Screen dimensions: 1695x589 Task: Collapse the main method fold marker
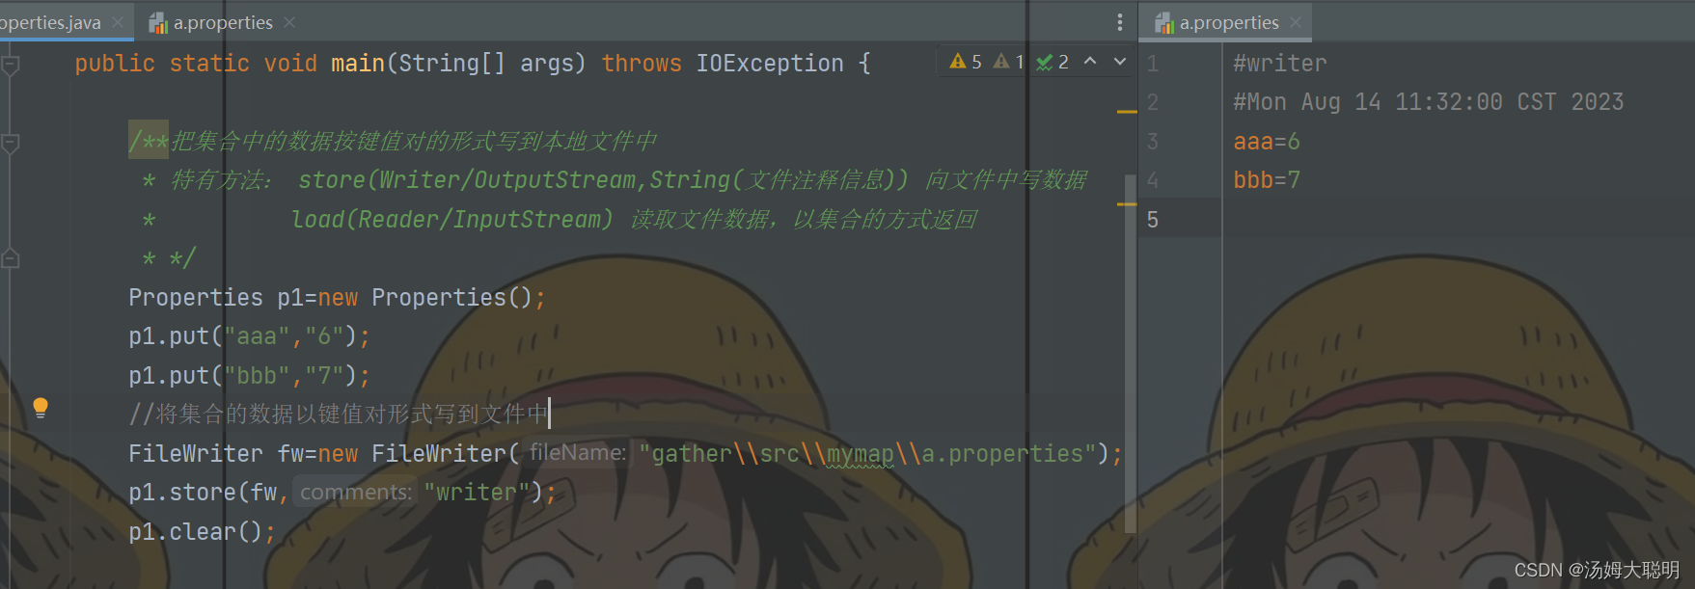tap(11, 66)
